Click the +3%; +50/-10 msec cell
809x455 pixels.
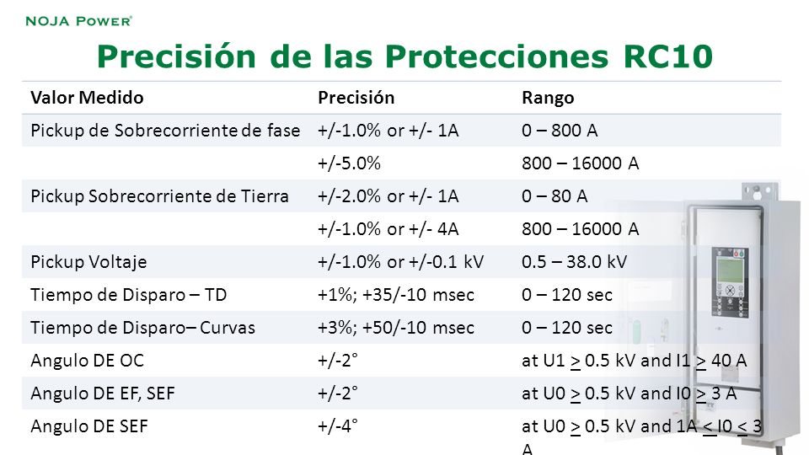(x=396, y=328)
